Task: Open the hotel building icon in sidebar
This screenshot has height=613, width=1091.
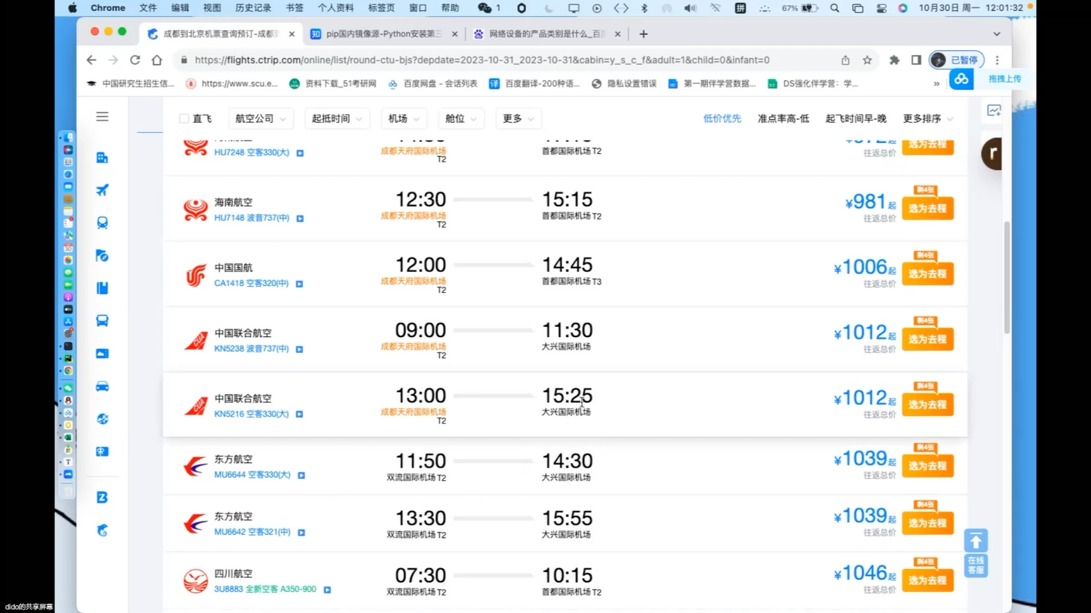Action: coord(102,158)
